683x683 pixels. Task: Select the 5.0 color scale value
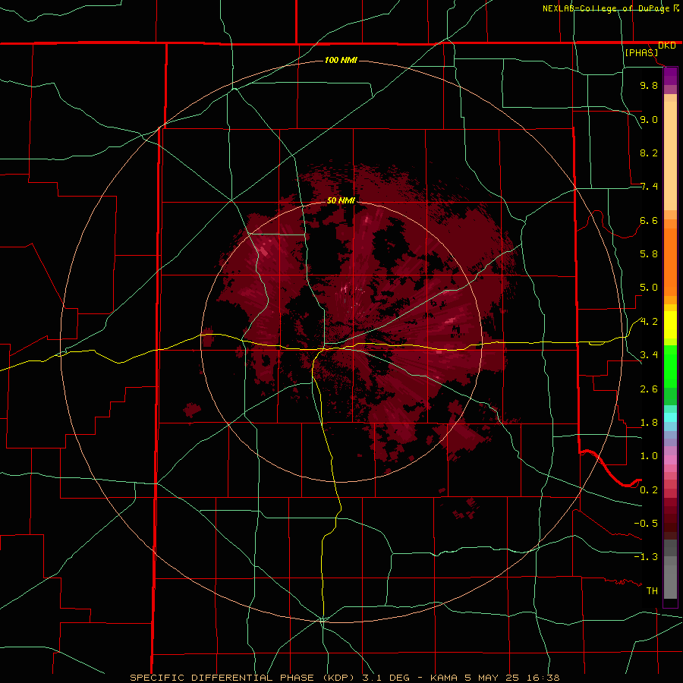click(x=649, y=288)
